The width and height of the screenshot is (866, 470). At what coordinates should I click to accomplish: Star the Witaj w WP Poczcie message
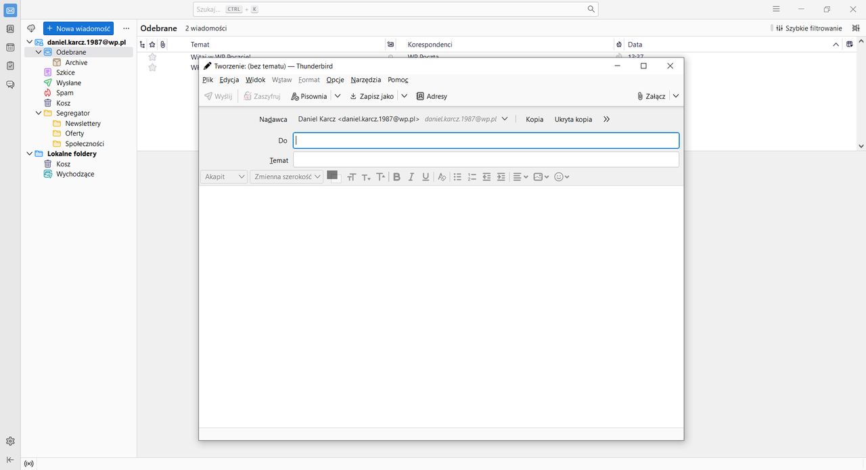152,57
